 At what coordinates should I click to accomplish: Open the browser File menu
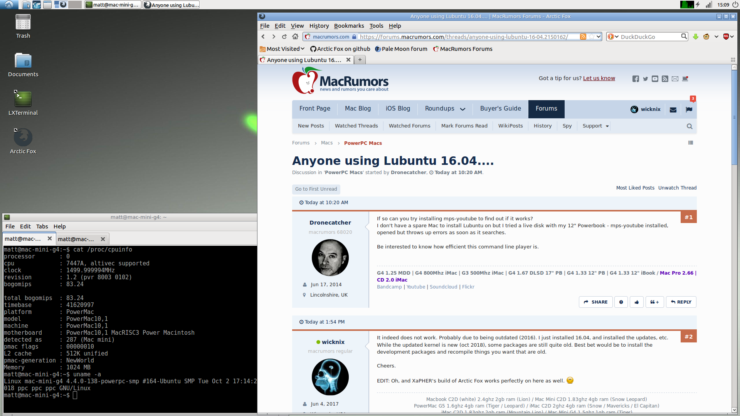point(265,26)
